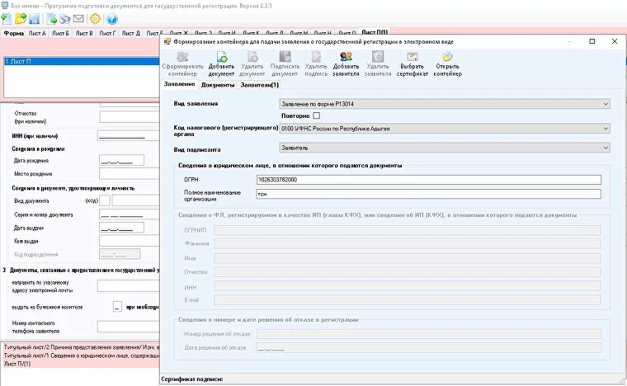This screenshot has width=627, height=386.
Task: Click Номер контактного телефона заявителя field
Action: (x=129, y=327)
